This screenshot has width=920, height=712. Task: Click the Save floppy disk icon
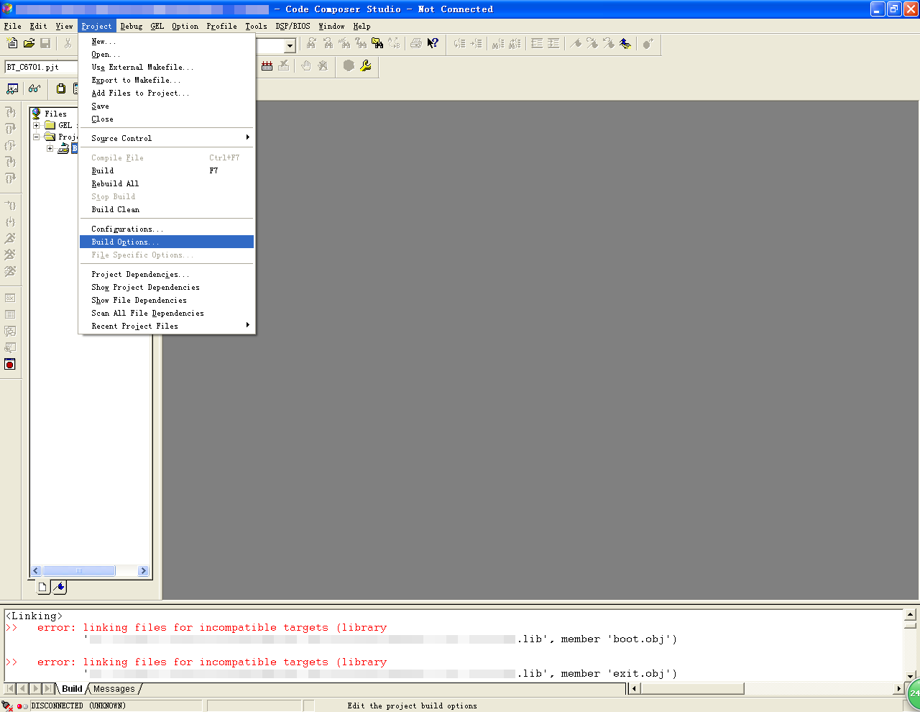click(x=45, y=44)
